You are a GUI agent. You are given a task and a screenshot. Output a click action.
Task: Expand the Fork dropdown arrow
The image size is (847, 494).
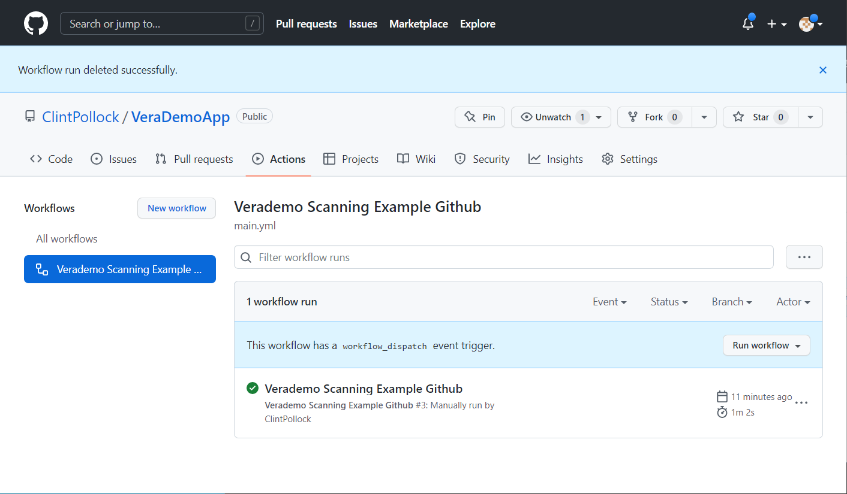(704, 117)
